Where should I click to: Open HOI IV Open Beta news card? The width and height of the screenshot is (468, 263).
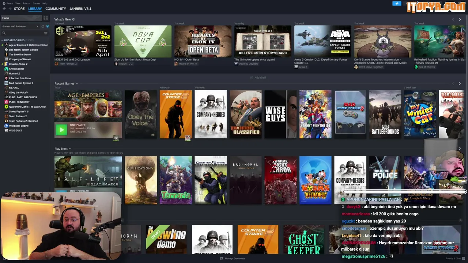point(203,41)
